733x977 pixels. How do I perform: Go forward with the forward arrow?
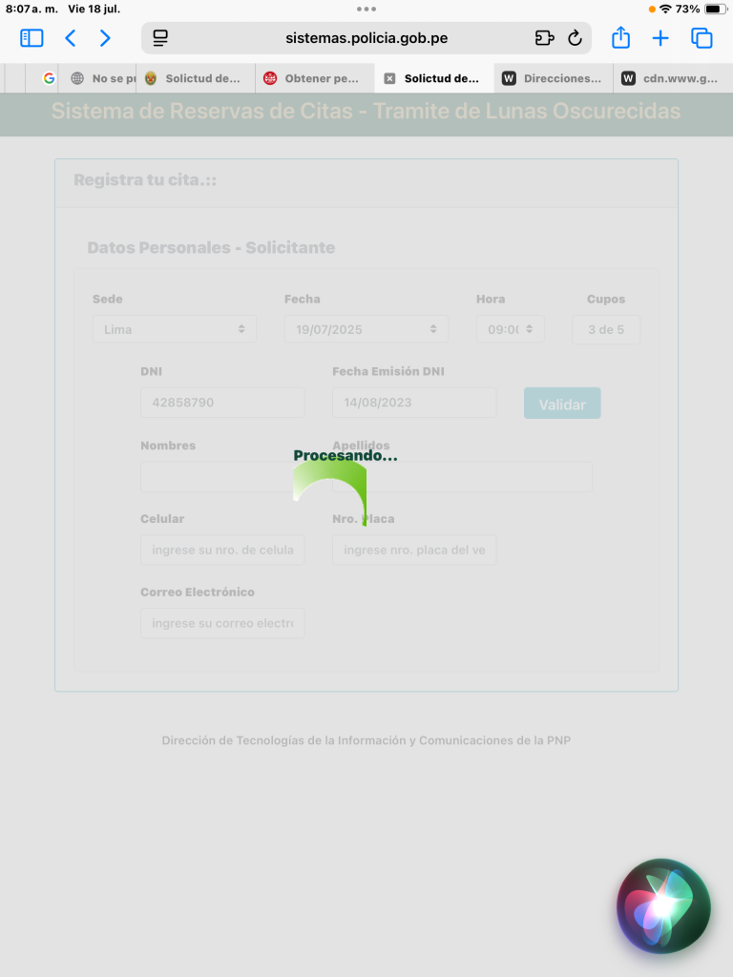105,38
